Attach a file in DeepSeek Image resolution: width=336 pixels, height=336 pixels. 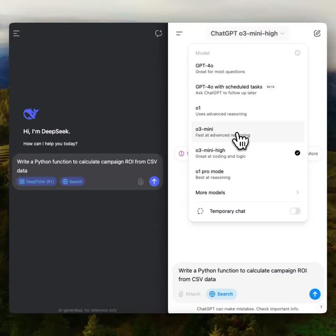140,182
